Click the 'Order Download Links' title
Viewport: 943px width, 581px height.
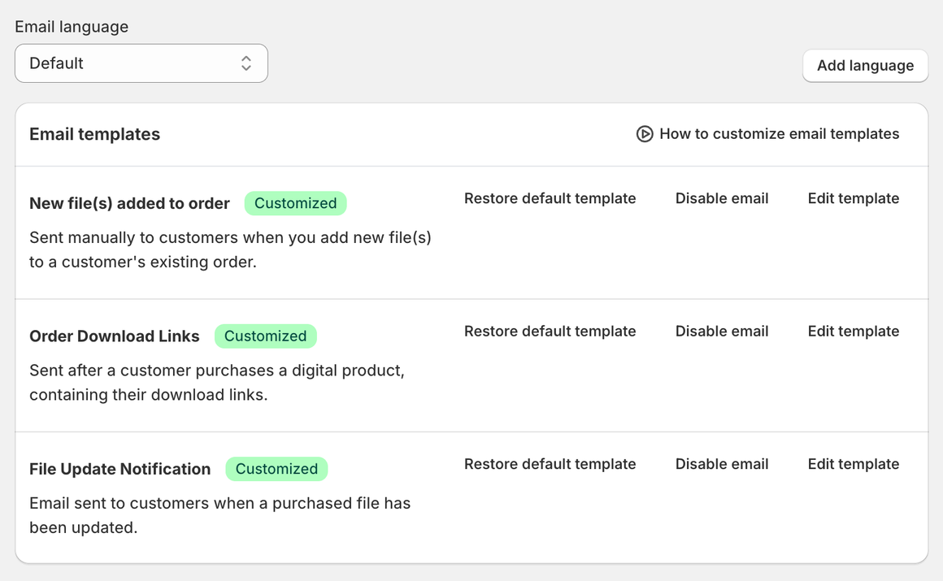tap(115, 336)
